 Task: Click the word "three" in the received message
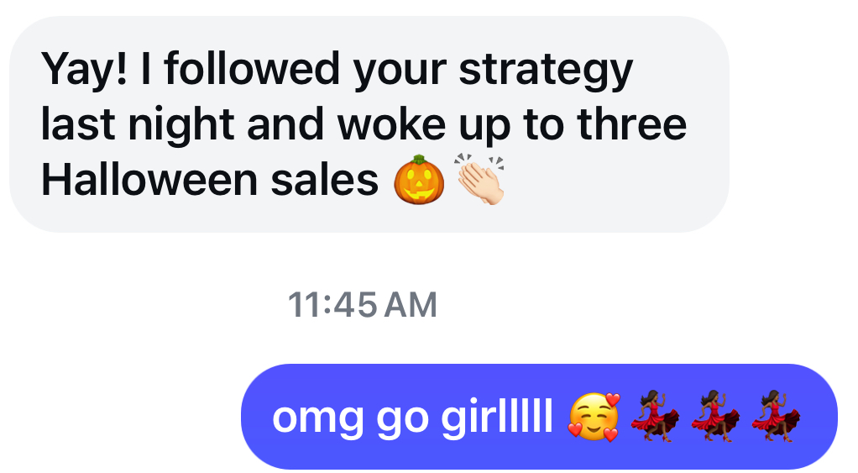click(632, 124)
